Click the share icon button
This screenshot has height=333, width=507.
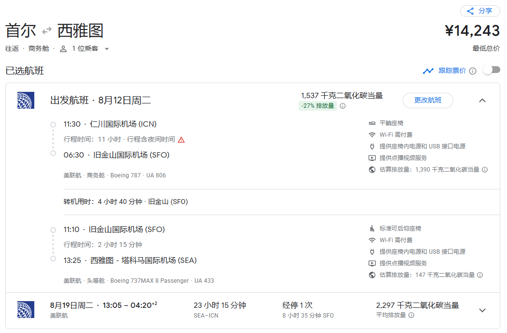coord(480,11)
